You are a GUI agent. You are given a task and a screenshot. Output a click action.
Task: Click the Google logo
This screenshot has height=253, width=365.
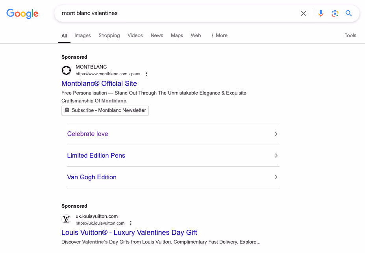pos(22,13)
